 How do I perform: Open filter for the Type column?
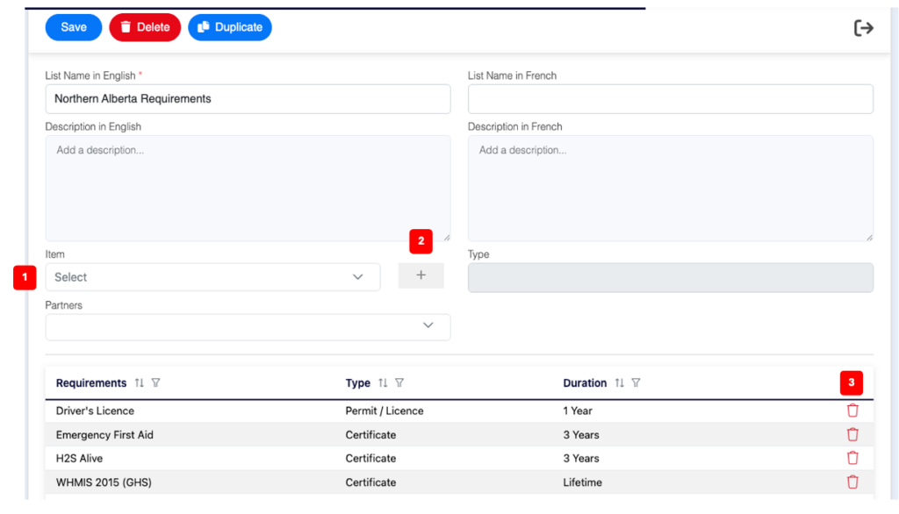tap(399, 382)
